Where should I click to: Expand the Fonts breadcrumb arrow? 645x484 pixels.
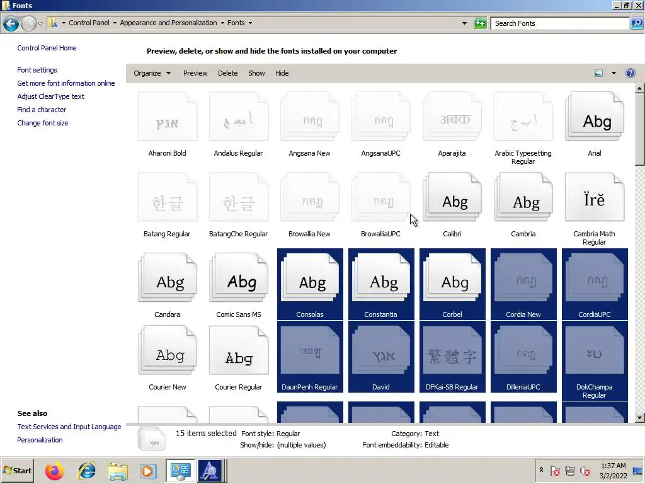click(250, 23)
